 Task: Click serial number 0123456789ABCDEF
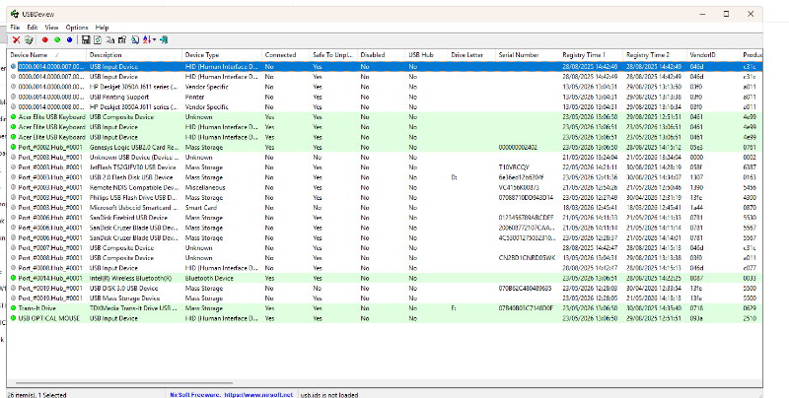click(526, 218)
